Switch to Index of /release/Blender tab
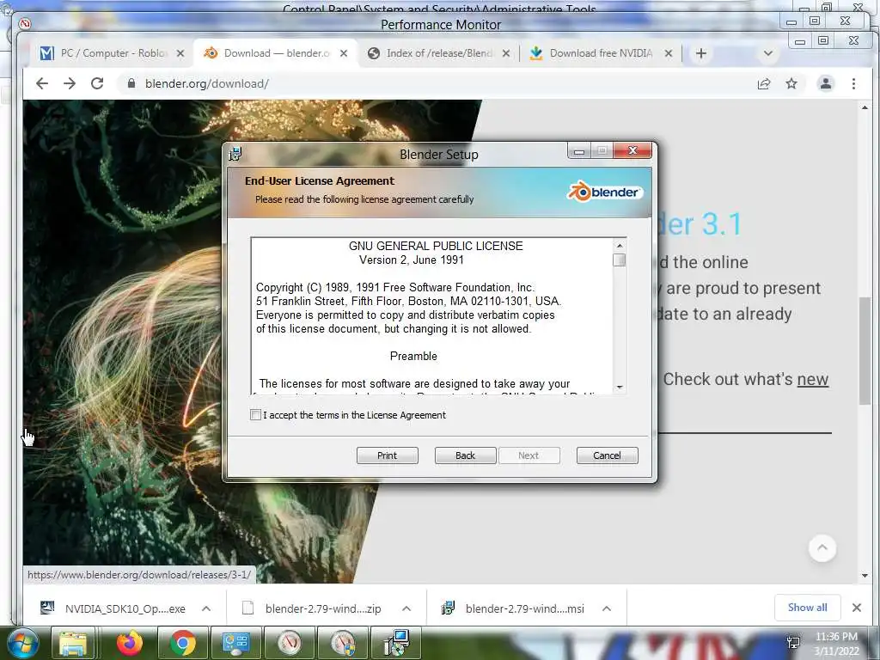Screen dimensions: 880x660 pos(439,53)
